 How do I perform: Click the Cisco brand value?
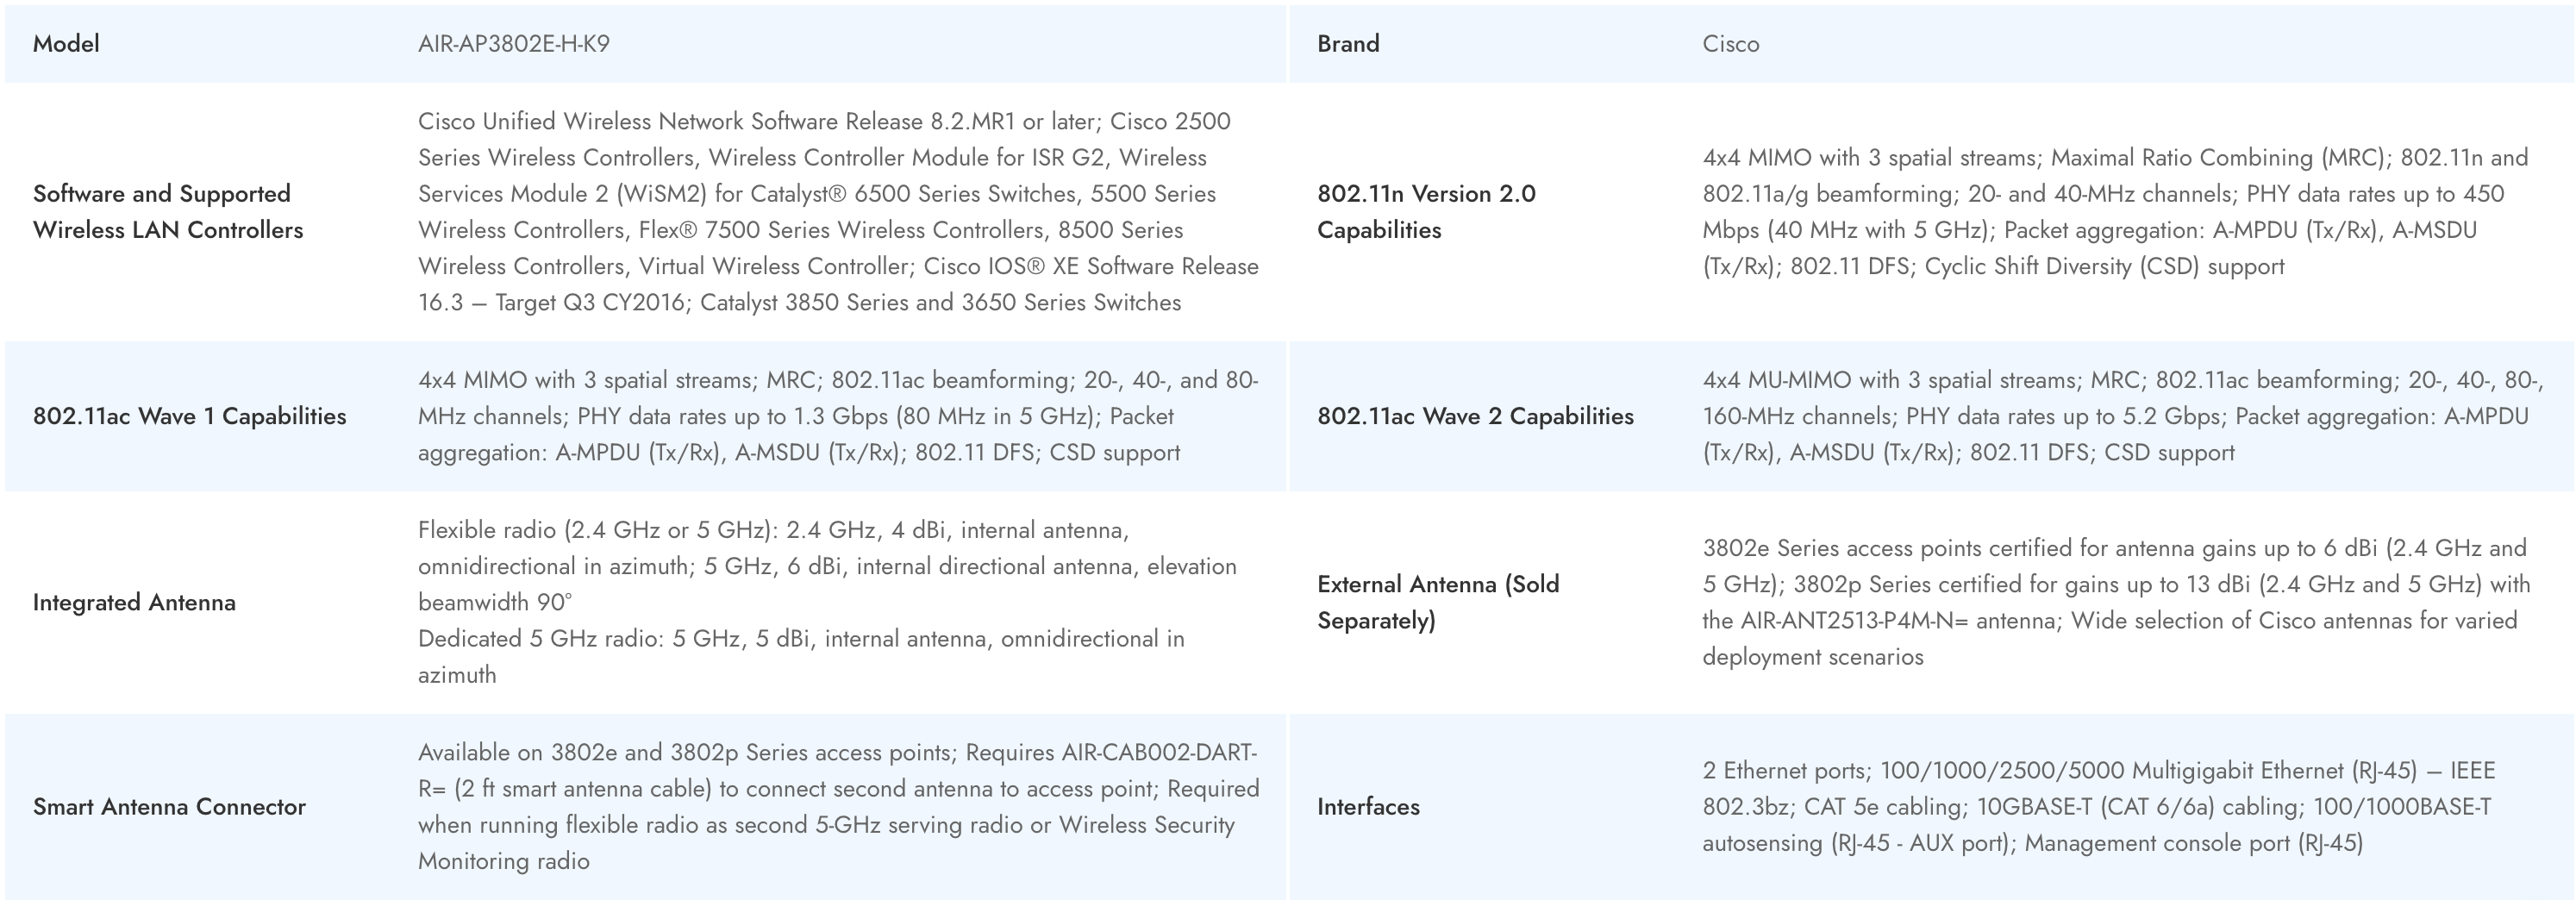click(1730, 44)
